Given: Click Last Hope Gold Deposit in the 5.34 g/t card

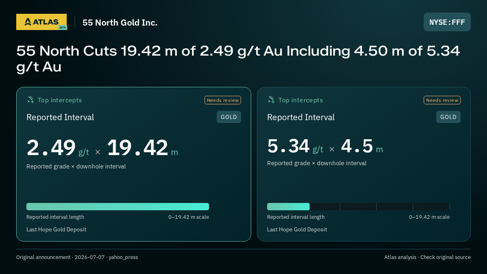Looking at the screenshot, I should pyautogui.click(x=297, y=229).
